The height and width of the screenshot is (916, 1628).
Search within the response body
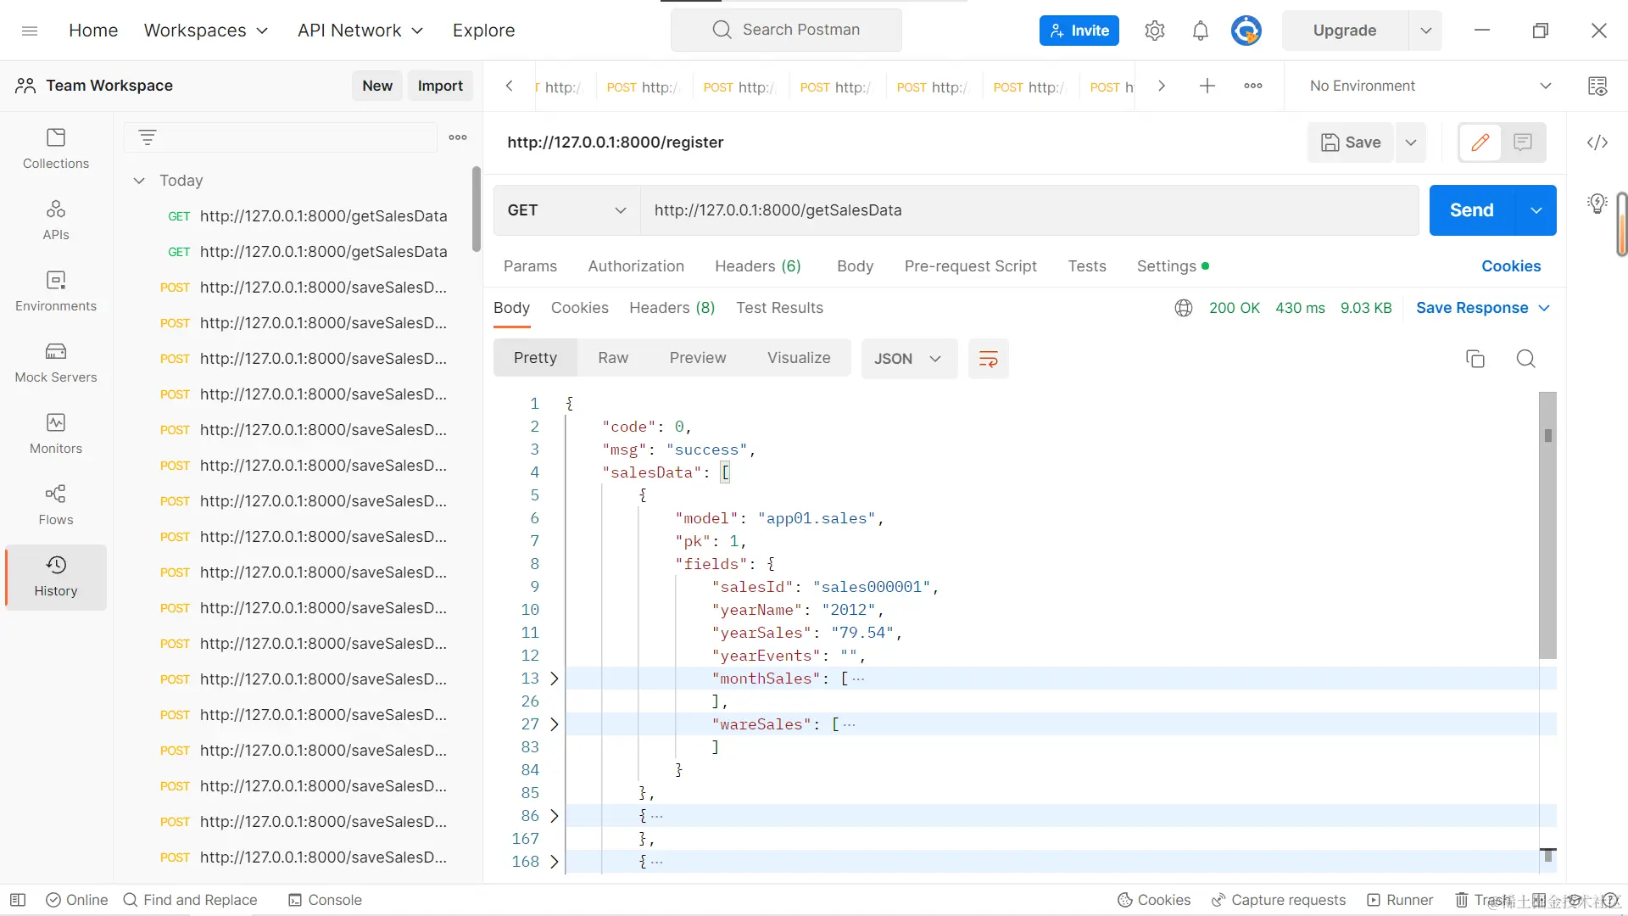pyautogui.click(x=1526, y=359)
